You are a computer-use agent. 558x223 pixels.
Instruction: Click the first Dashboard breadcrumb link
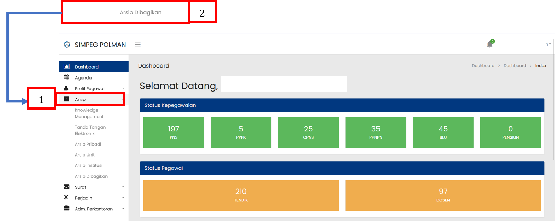pos(483,66)
